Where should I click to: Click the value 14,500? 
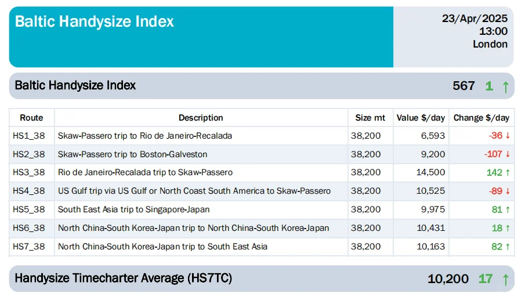pyautogui.click(x=430, y=172)
